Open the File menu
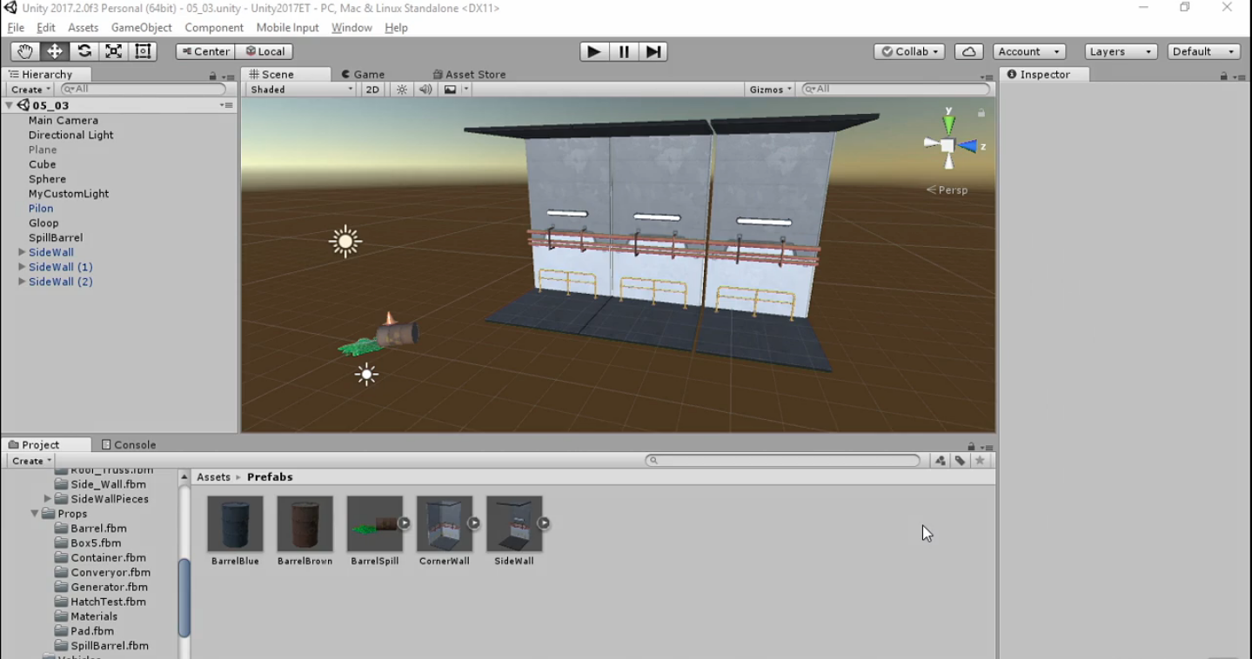Viewport: 1252px width, 659px height. click(16, 28)
